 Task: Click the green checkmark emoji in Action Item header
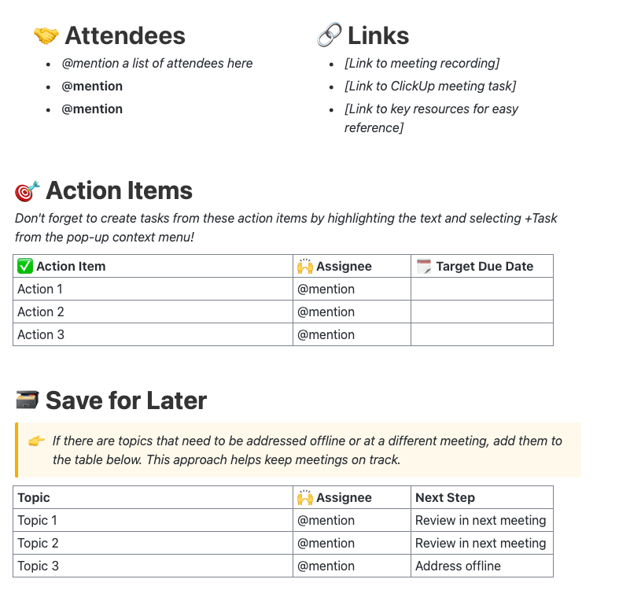point(24,267)
